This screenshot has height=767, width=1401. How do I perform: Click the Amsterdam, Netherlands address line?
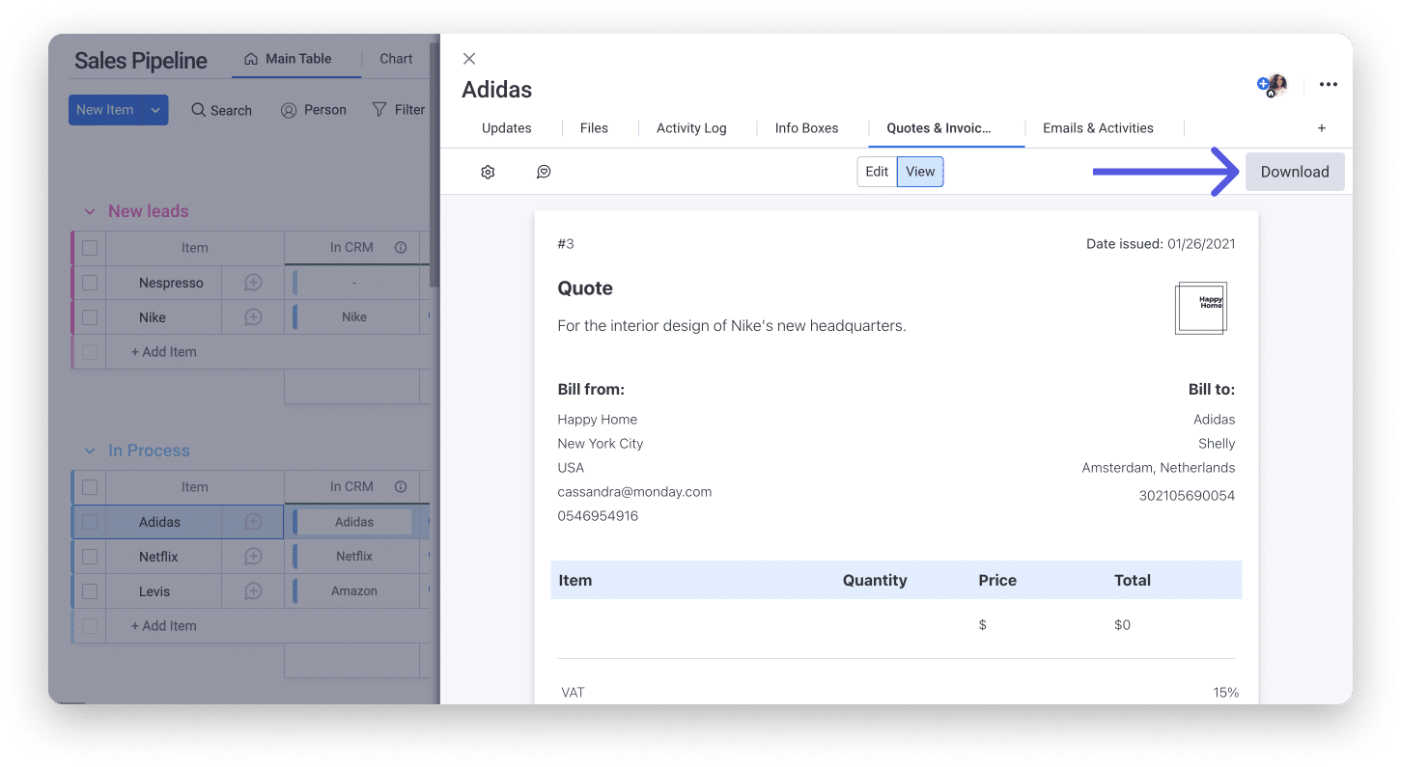pos(1159,468)
